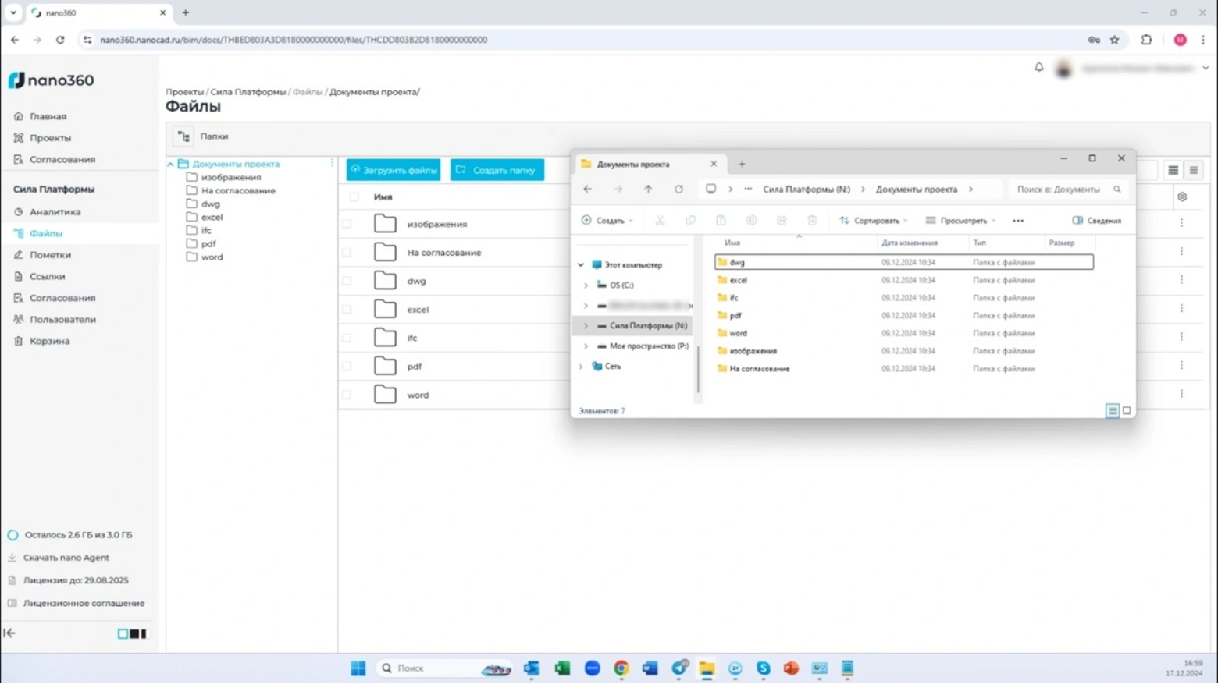The image size is (1218, 684).
Task: Open three-dot menu for изображения row
Action: click(1181, 224)
